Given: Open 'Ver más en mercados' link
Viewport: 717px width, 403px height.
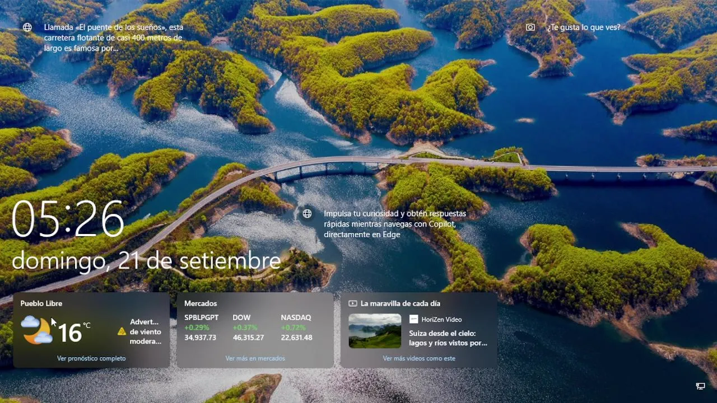Looking at the screenshot, I should (x=255, y=358).
